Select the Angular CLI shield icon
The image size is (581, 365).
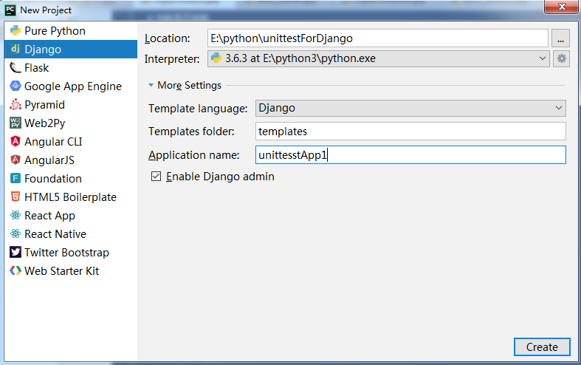pos(16,141)
